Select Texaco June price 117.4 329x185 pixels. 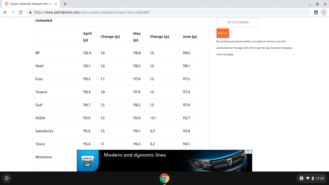(186, 92)
